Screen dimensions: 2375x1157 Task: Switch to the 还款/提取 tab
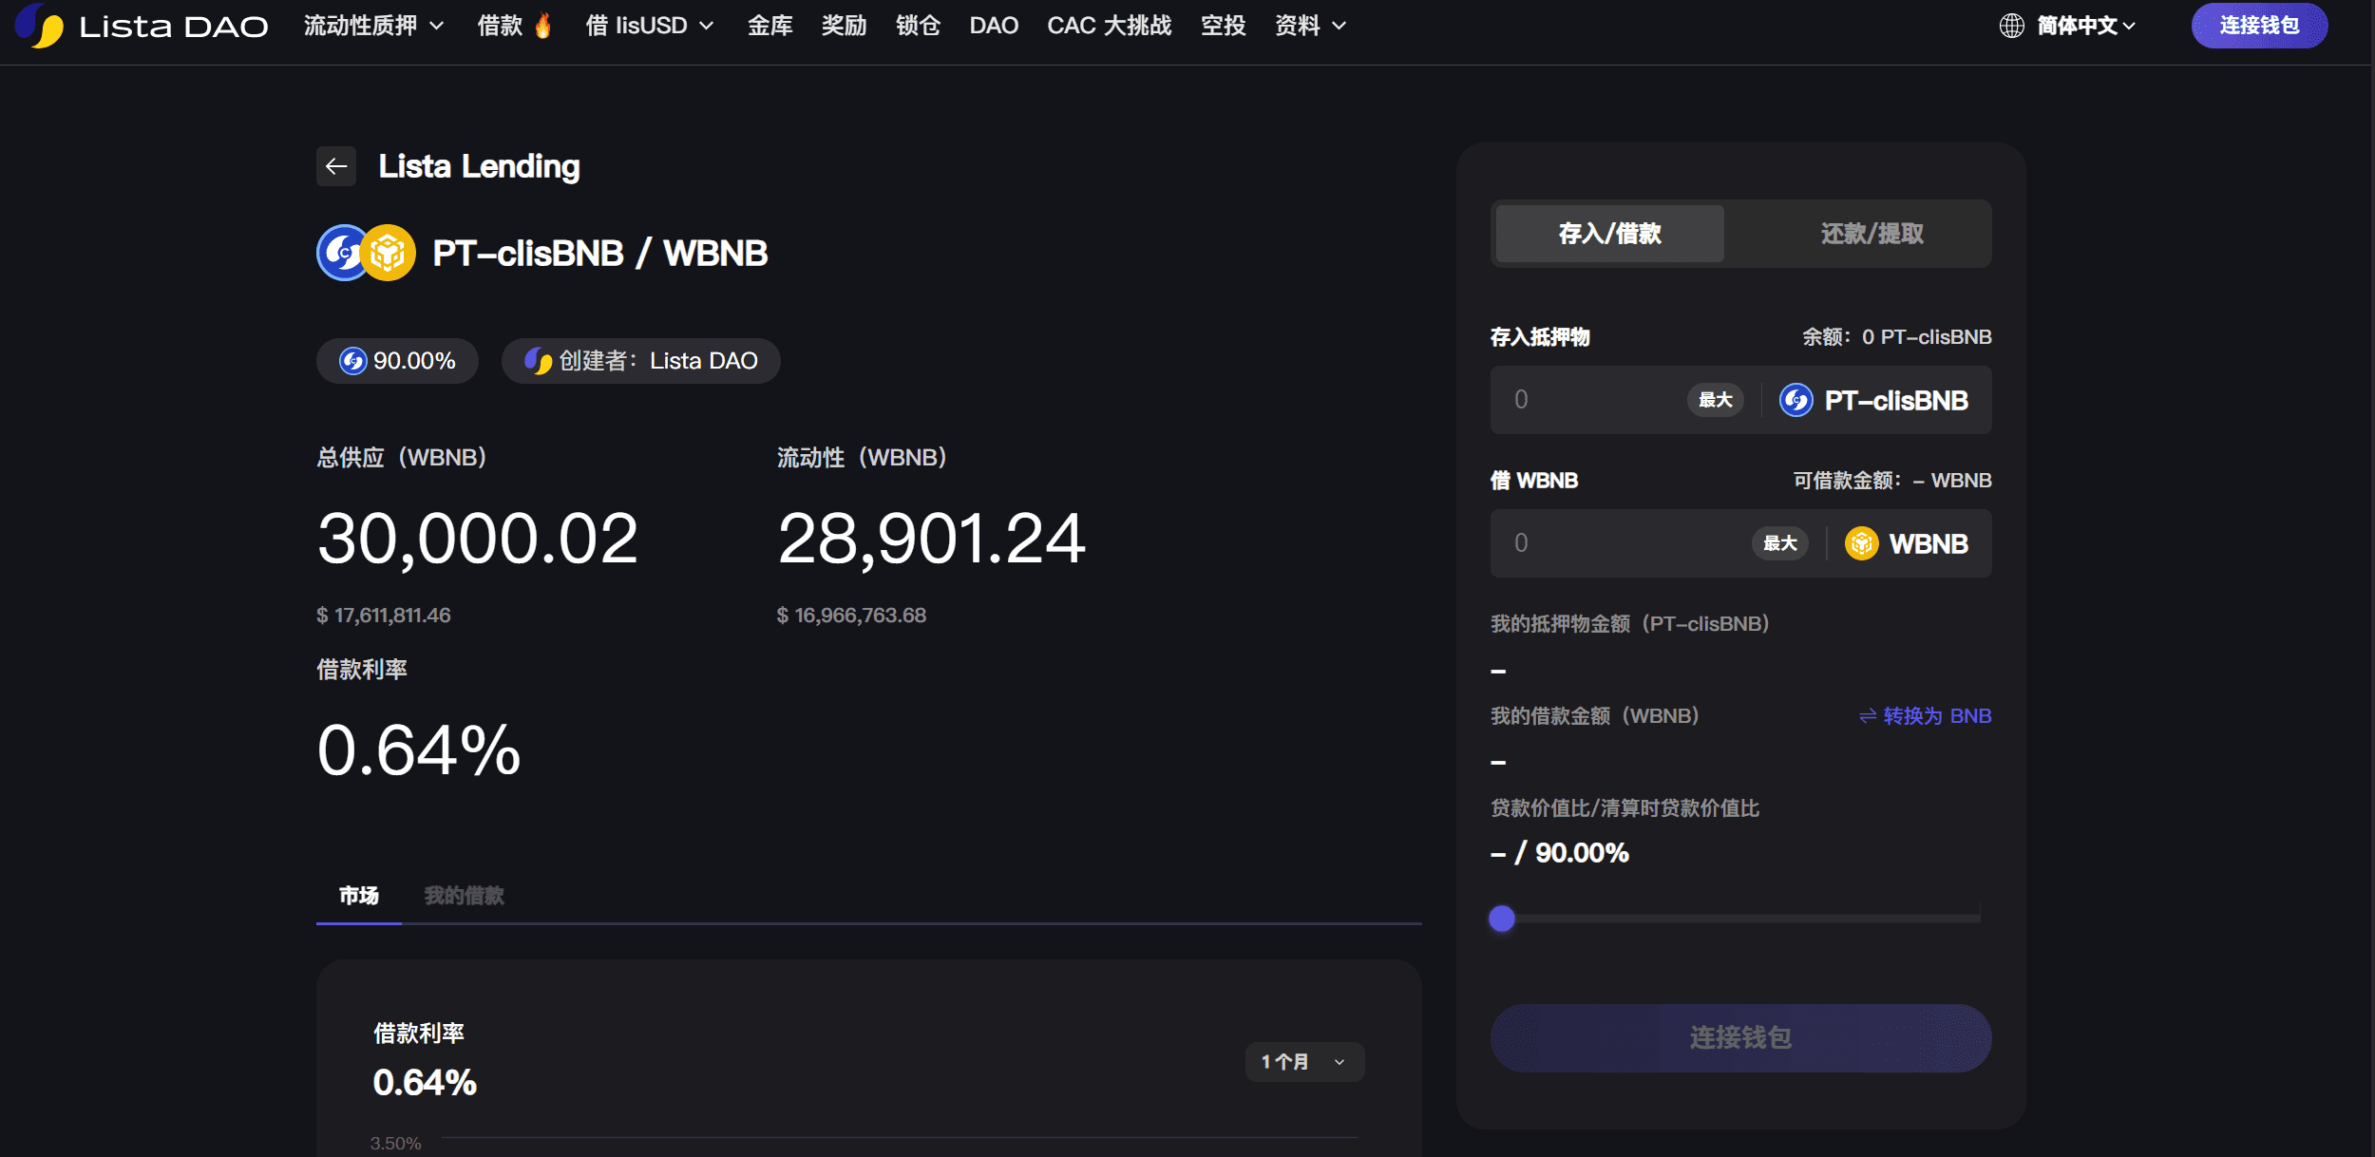click(x=1871, y=234)
